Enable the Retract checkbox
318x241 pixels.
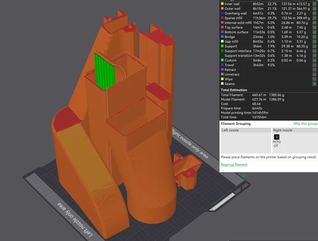(x=315, y=70)
